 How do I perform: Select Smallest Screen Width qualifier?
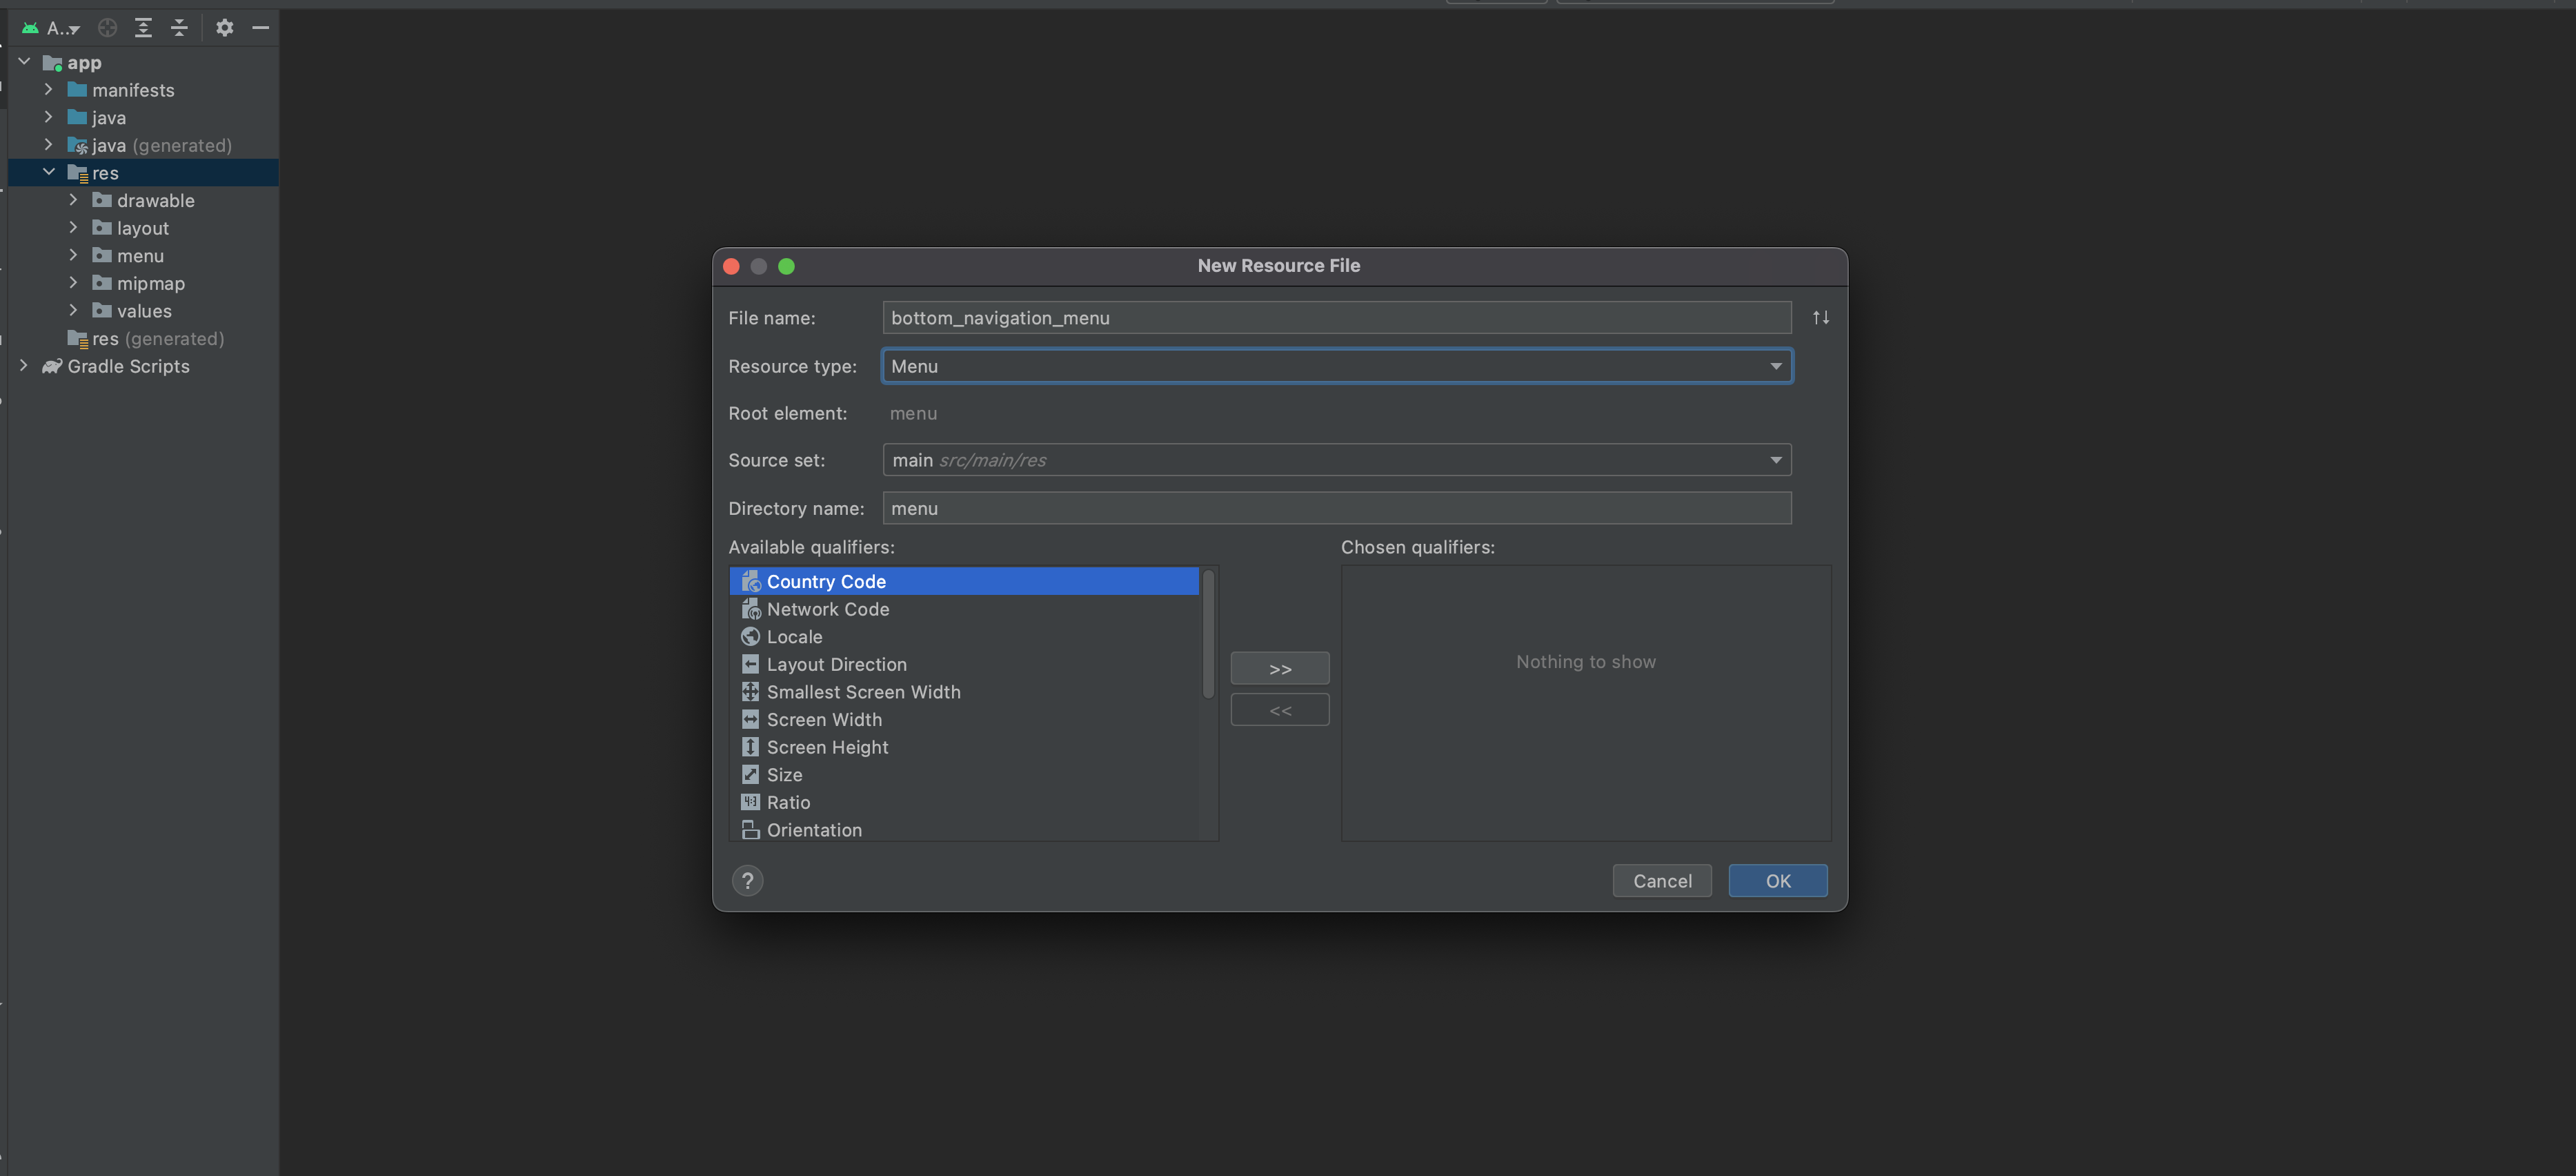point(862,692)
